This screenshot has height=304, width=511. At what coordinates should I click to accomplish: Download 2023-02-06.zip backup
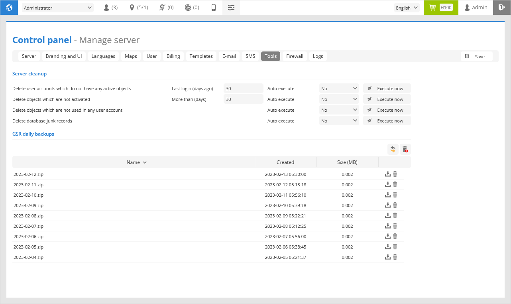point(387,236)
